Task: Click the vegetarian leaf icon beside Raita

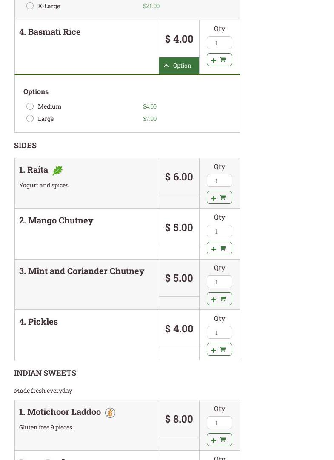Action: (x=57, y=170)
